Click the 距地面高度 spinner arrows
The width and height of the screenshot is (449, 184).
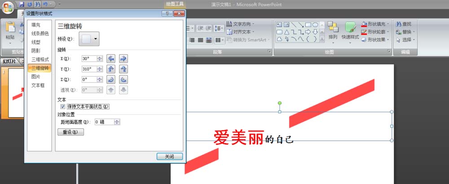pyautogui.click(x=117, y=122)
